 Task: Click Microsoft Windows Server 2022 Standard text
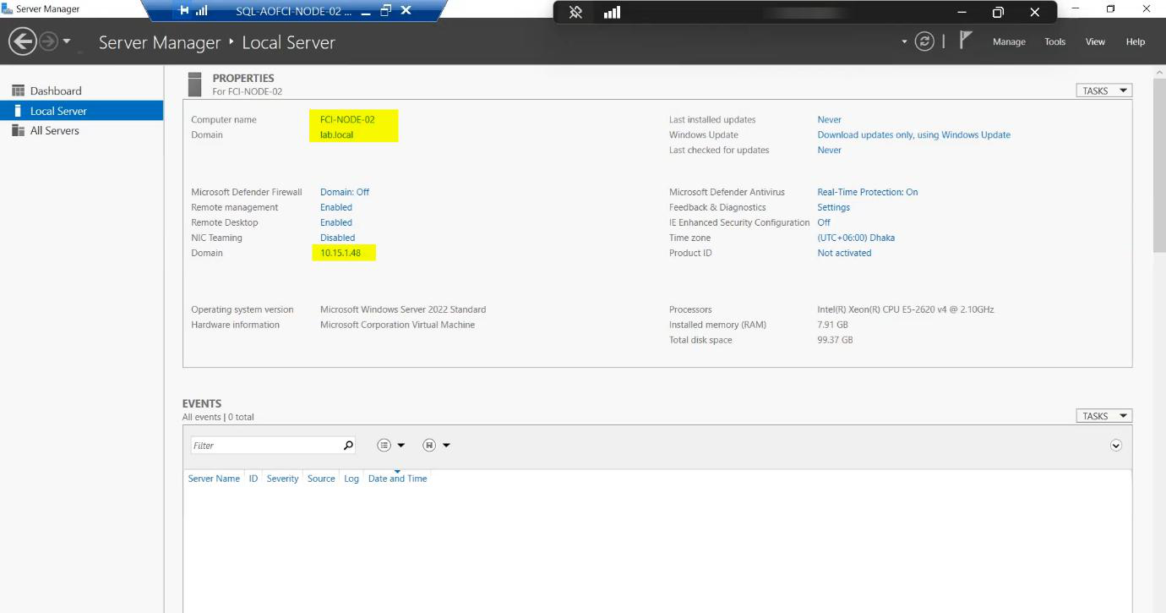[403, 309]
